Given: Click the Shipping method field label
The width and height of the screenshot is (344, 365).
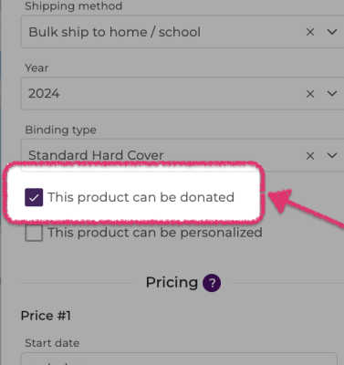Looking at the screenshot, I should coord(74,6).
